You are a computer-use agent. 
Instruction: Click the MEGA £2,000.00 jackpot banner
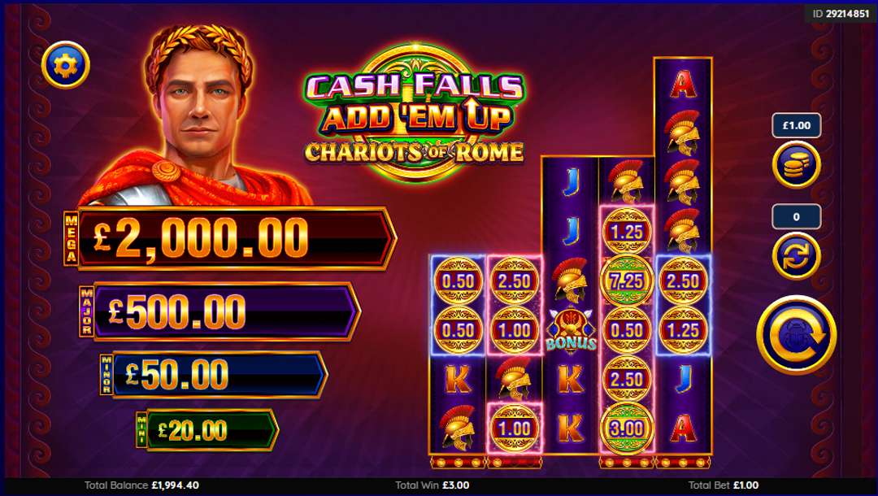230,238
